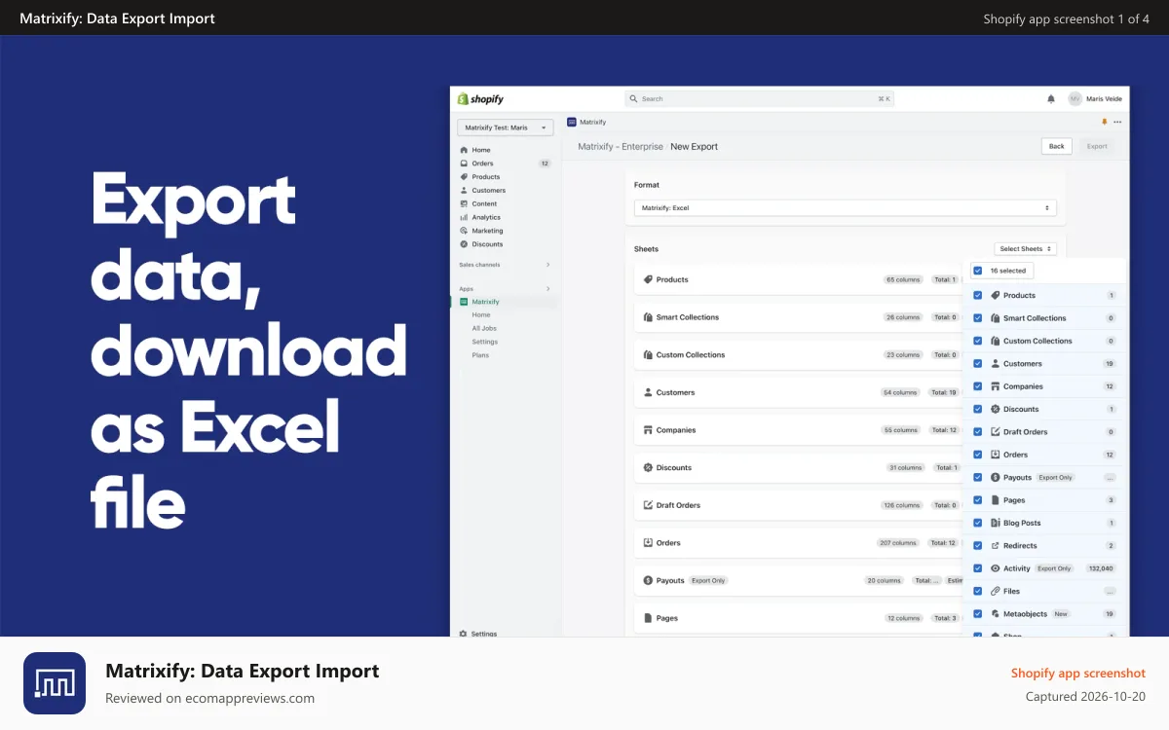Screen dimensions: 1169x730
Task: Uncheck the Draft Orders checkbox in the list
Action: [978, 432]
